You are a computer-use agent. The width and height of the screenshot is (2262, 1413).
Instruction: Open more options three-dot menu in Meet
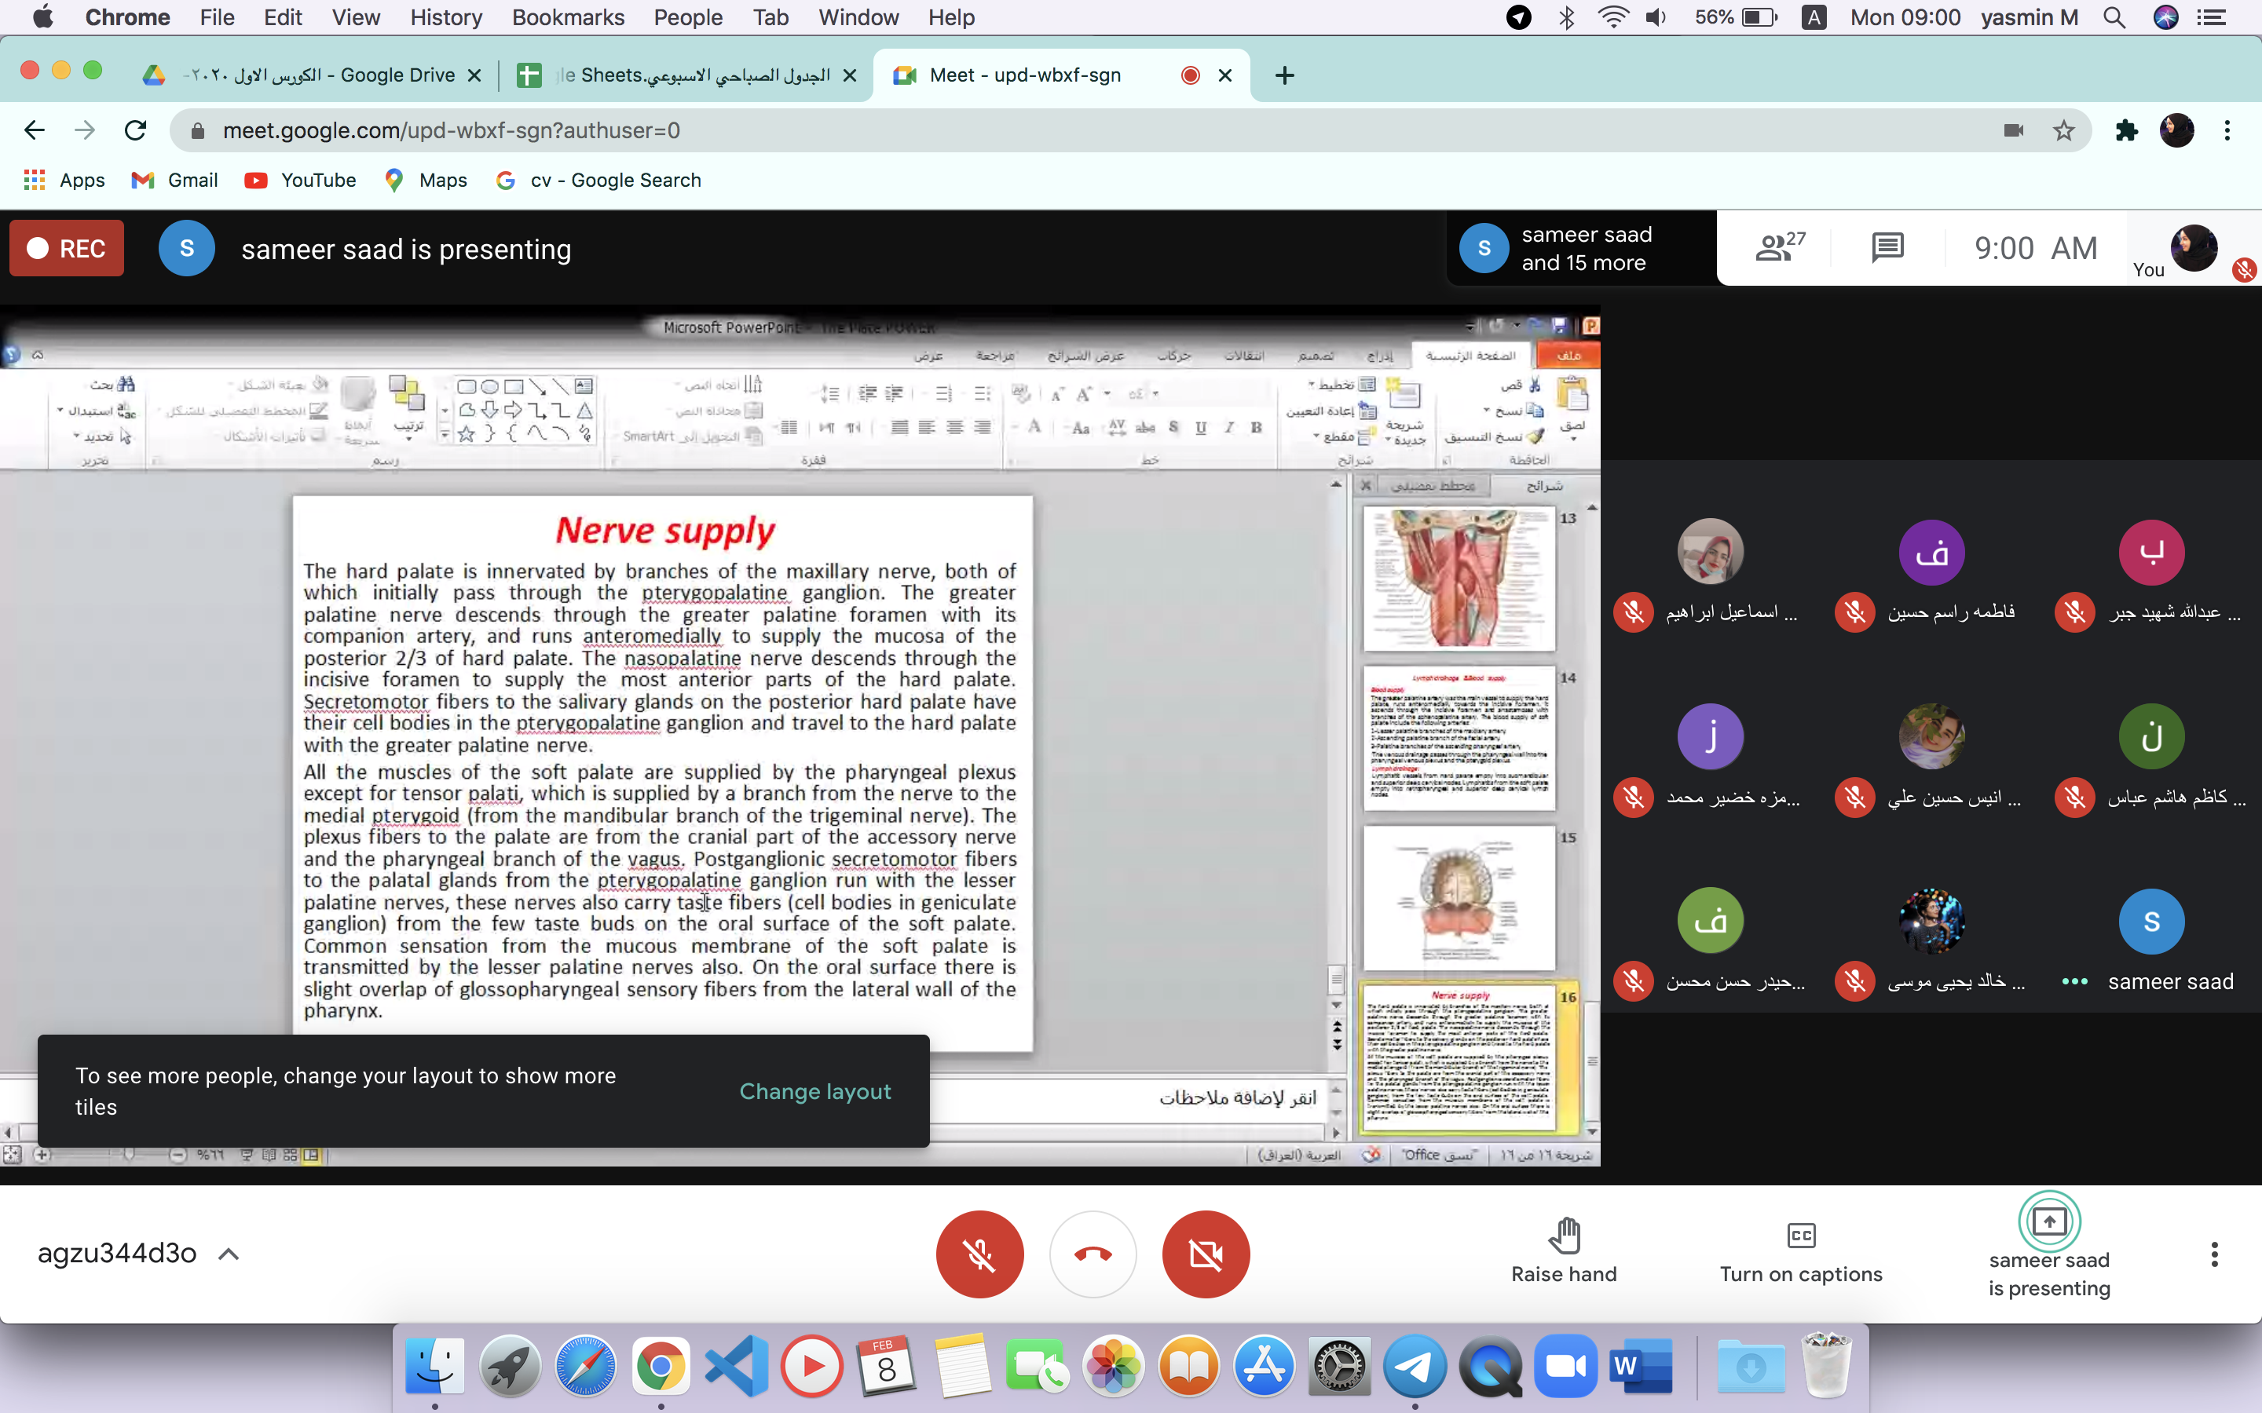(2213, 1254)
